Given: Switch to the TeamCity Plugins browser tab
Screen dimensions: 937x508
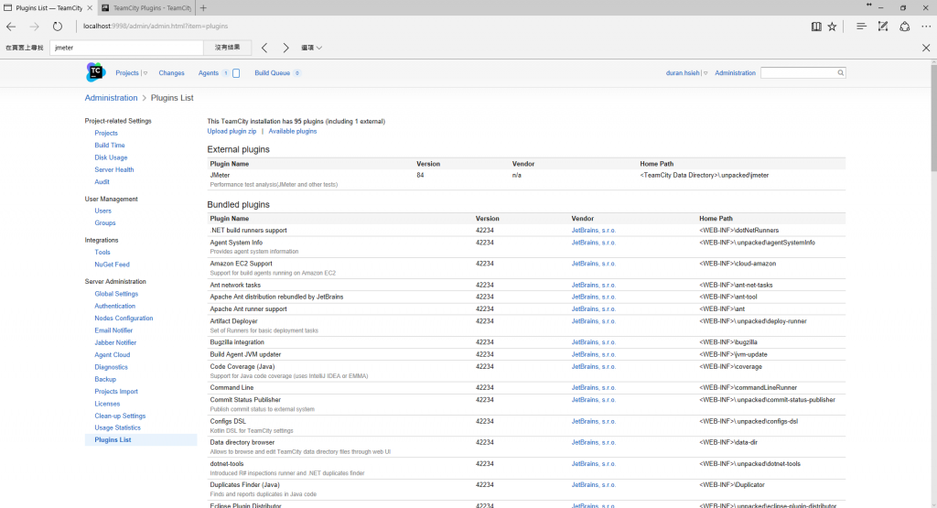Looking at the screenshot, I should pyautogui.click(x=146, y=7).
